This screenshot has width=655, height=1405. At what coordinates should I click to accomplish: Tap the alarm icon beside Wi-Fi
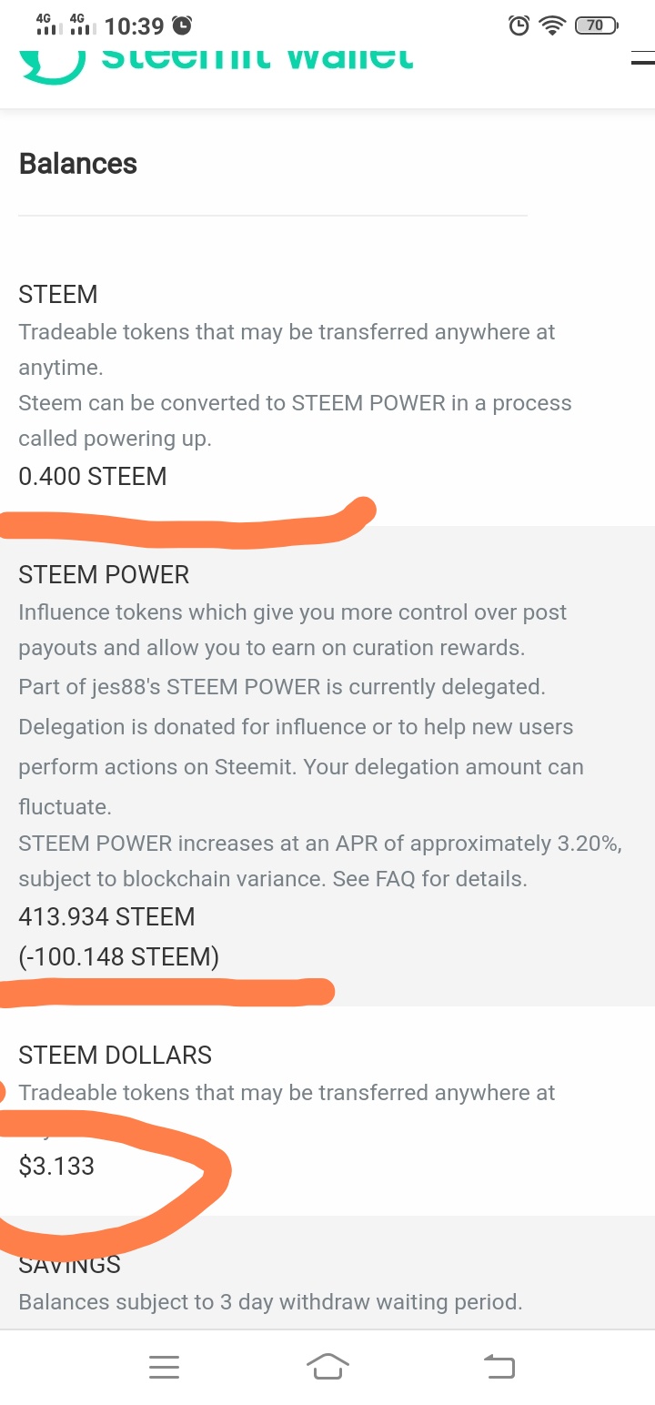click(519, 25)
